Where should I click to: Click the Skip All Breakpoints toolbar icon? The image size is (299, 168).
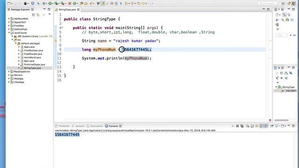[x=38, y=3]
